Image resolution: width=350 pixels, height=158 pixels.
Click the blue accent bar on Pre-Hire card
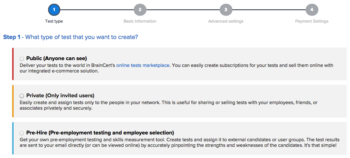tap(13, 138)
